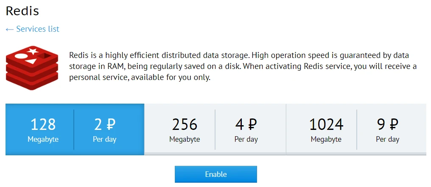431x187 pixels.
Task: Click the "Per day" label under 9 ₽
Action: pyautogui.click(x=387, y=139)
